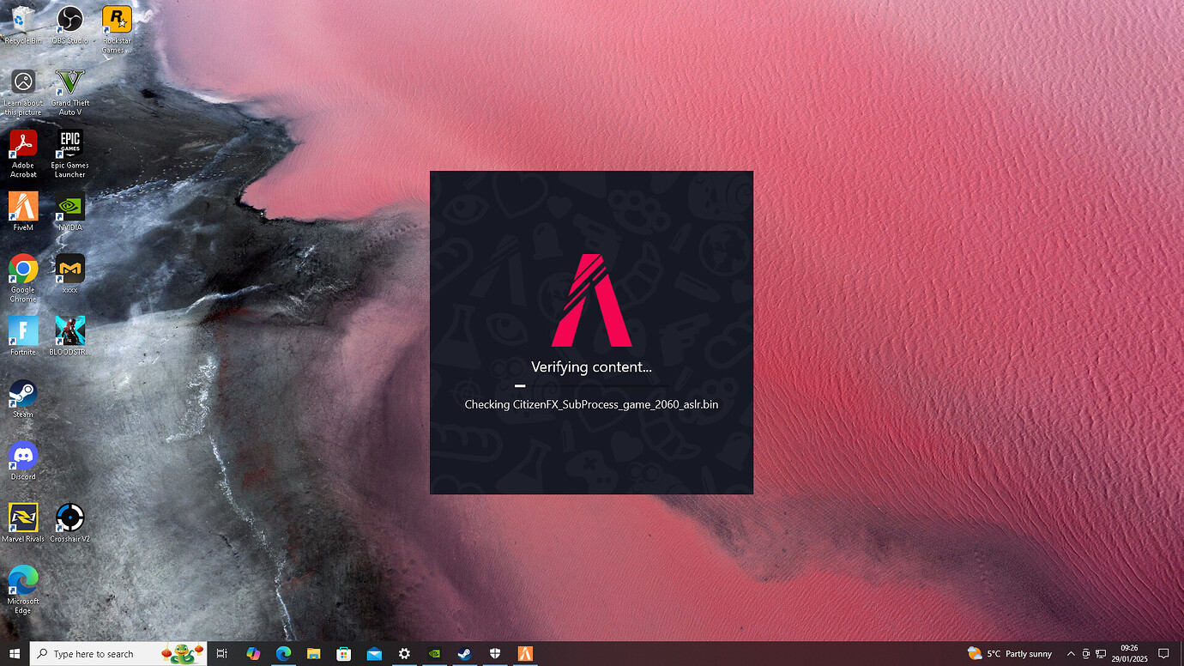Open Rockstar Games Launcher desktop shortcut
This screenshot has width=1184, height=666.
117,28
